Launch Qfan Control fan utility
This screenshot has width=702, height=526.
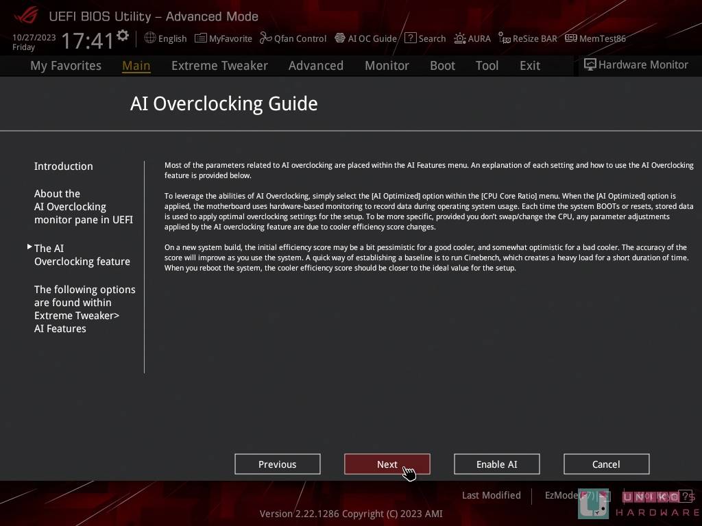pyautogui.click(x=293, y=38)
